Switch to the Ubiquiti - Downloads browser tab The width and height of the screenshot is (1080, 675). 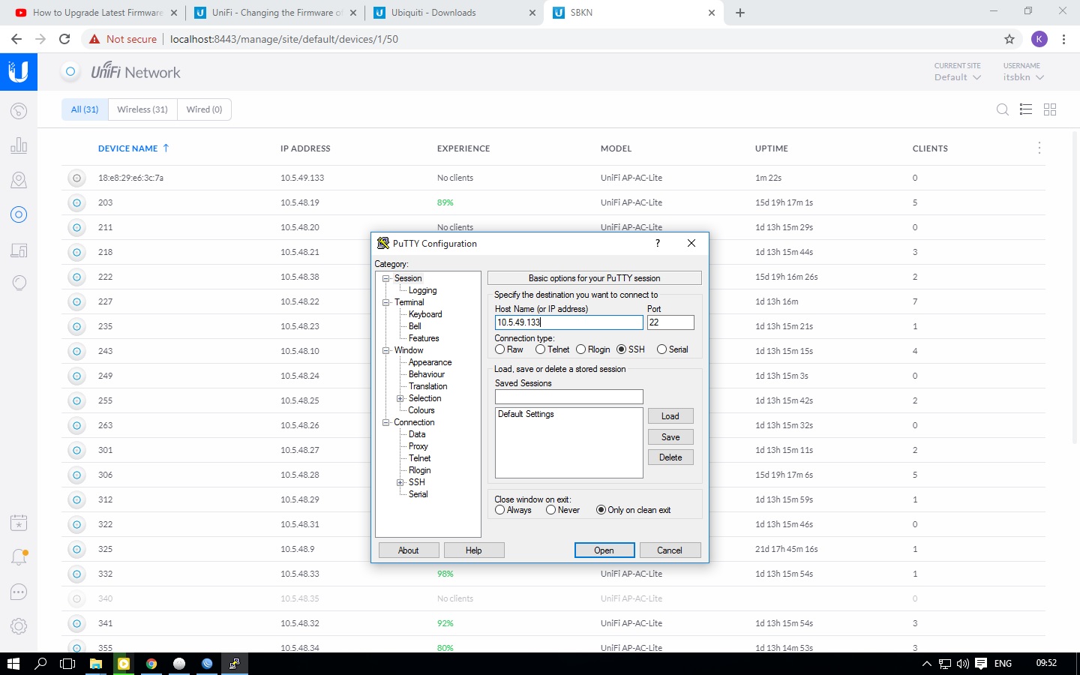click(454, 13)
